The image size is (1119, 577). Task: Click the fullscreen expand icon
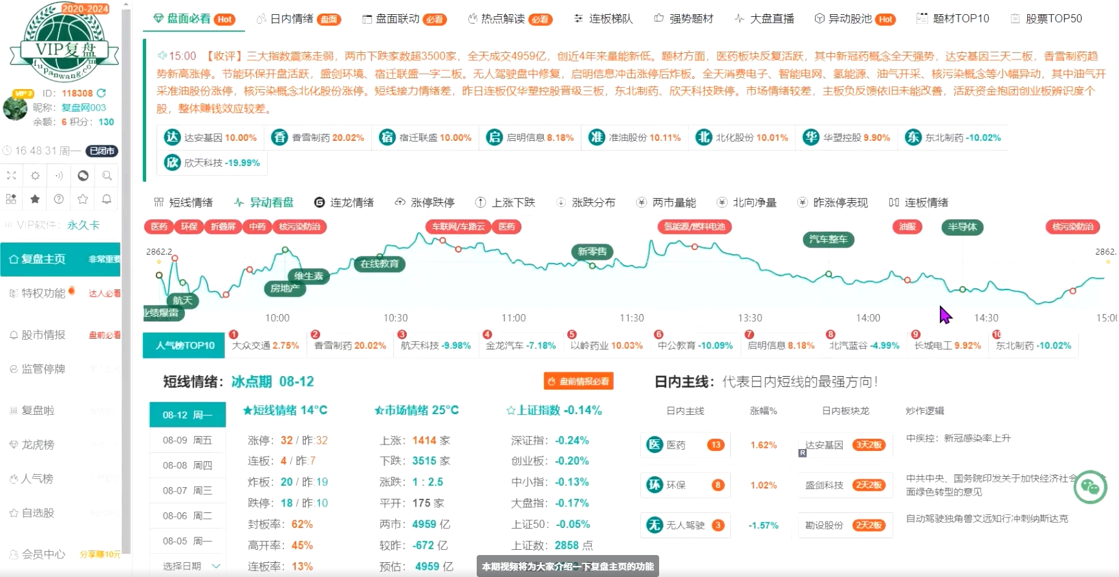click(x=12, y=175)
